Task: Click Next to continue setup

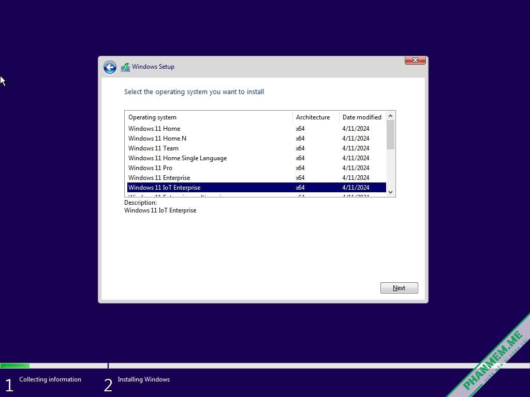Action: [x=399, y=288]
